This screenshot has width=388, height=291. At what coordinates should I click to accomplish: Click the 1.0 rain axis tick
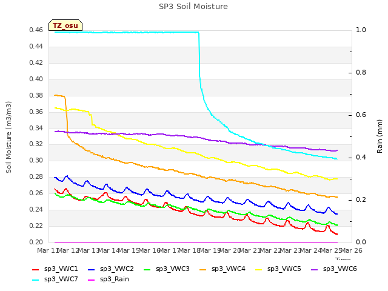[361, 30]
